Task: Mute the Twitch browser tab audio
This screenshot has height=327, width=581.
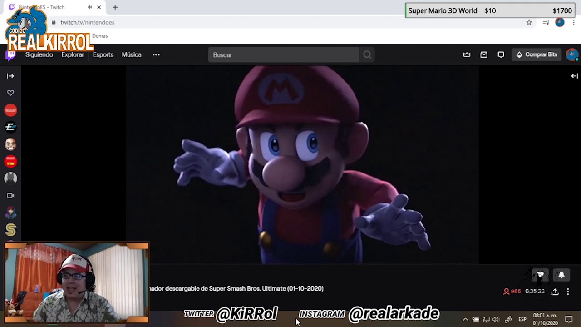Action: pyautogui.click(x=90, y=7)
